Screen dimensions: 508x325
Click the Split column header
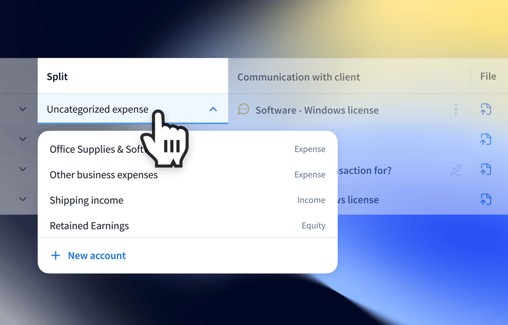tap(57, 76)
